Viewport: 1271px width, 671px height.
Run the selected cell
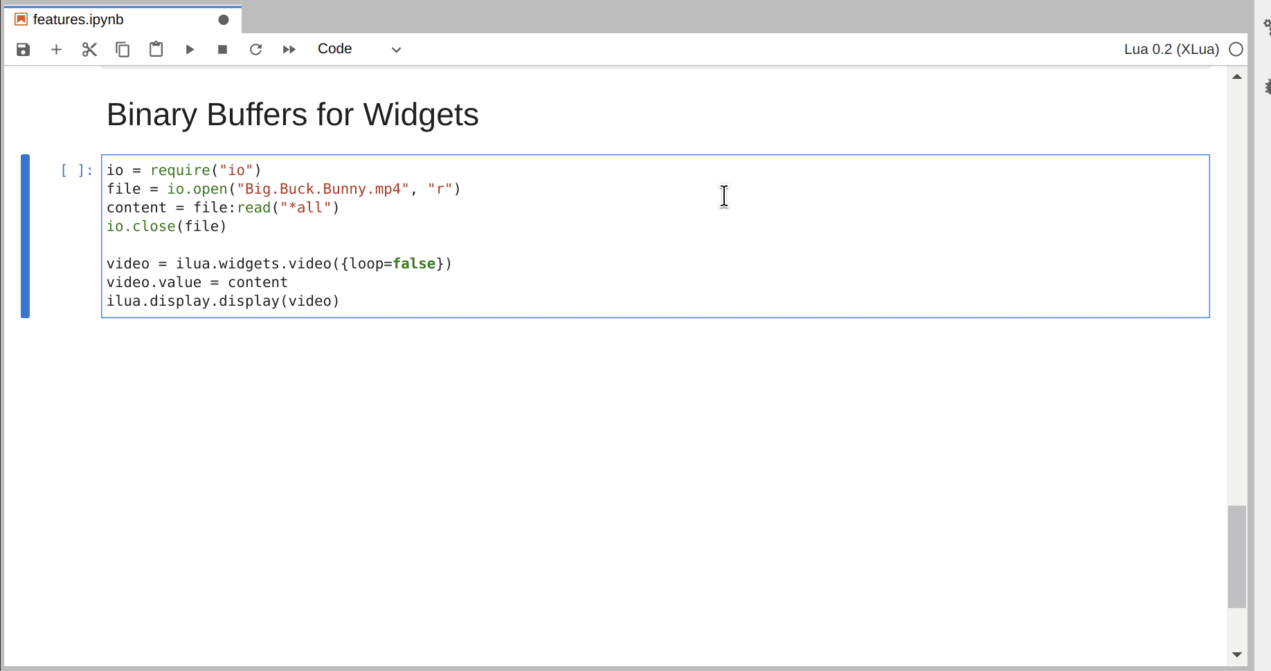pyautogui.click(x=190, y=49)
